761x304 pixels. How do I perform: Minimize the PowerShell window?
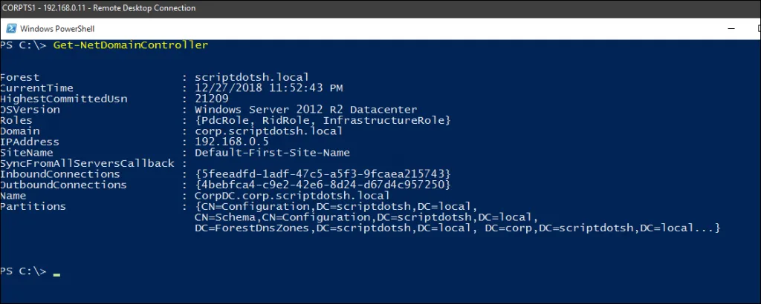click(731, 29)
